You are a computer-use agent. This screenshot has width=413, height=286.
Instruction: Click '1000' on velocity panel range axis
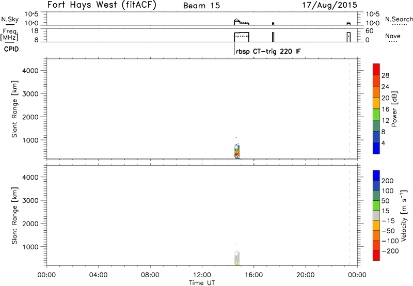(x=30, y=246)
